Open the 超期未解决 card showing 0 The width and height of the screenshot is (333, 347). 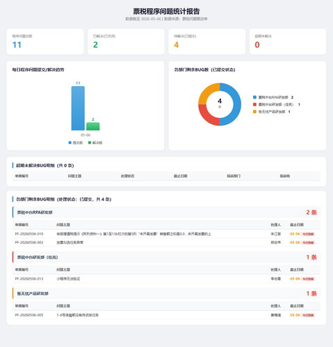pyautogui.click(x=288, y=42)
